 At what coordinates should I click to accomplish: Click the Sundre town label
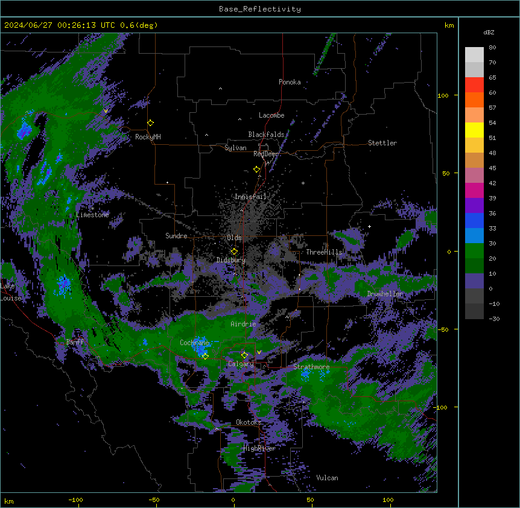click(x=176, y=236)
